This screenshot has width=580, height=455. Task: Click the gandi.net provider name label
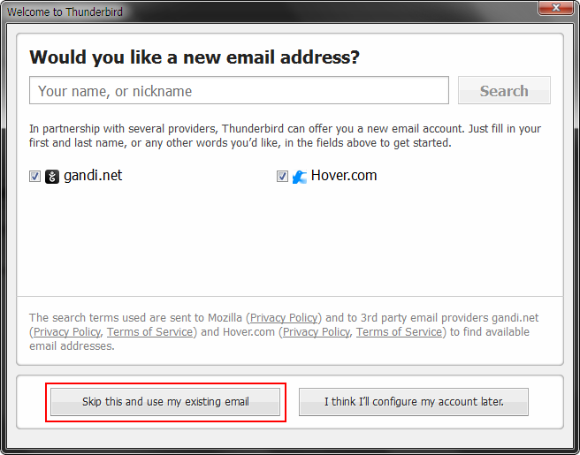[x=93, y=176]
